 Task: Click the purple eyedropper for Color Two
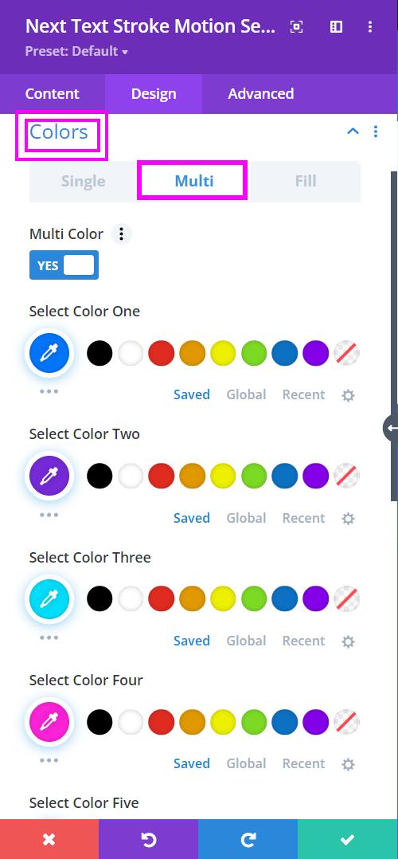click(x=49, y=476)
